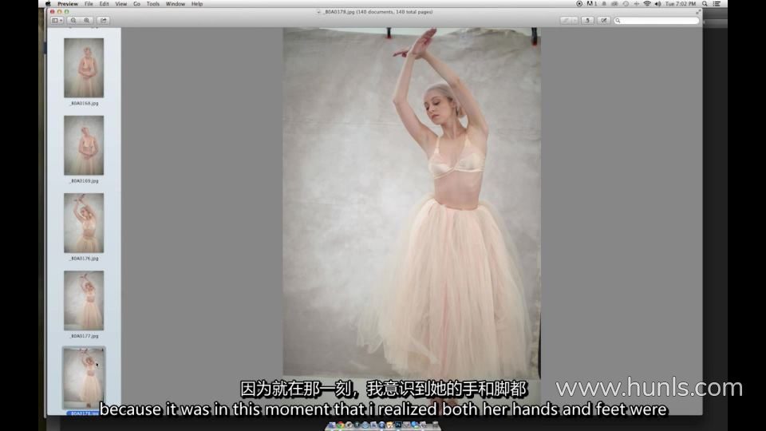Select the _80A0177.jpg thumbnail
This screenshot has height=431, width=766.
click(x=84, y=301)
